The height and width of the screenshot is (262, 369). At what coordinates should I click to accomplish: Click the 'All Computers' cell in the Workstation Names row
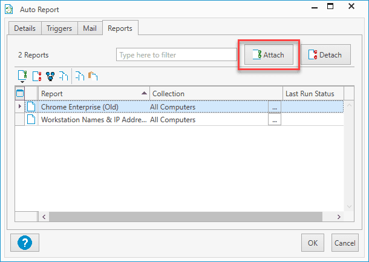[172, 120]
